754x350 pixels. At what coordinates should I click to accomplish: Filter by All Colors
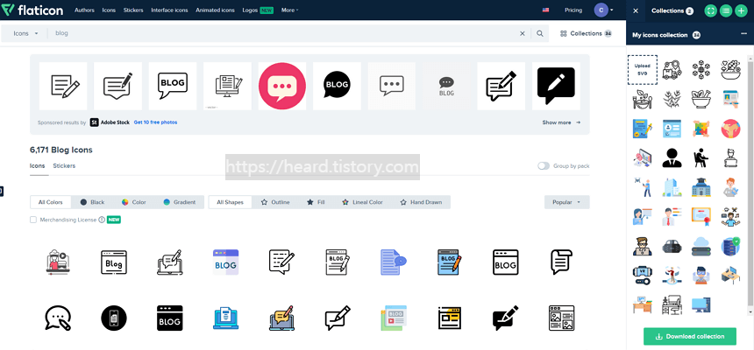pyautogui.click(x=51, y=202)
